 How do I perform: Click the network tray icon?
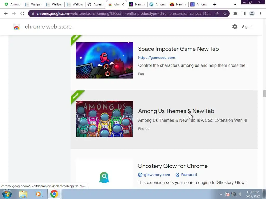pyautogui.click(x=234, y=194)
